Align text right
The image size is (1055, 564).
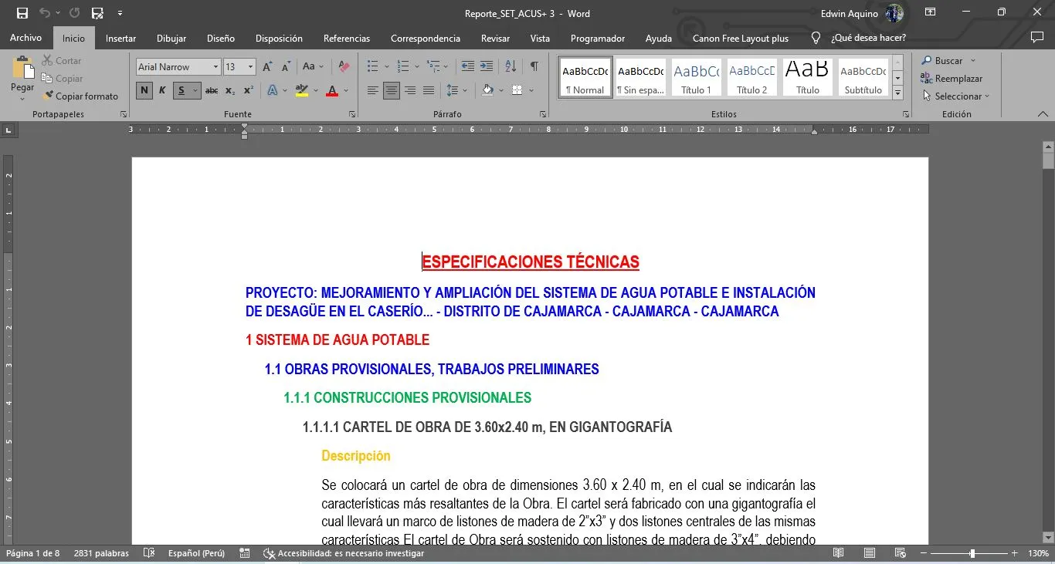tap(410, 90)
